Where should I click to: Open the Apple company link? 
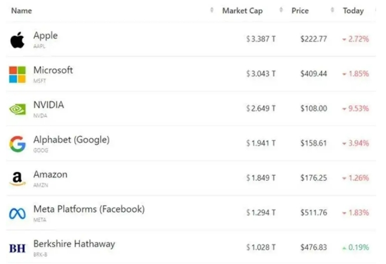point(46,35)
